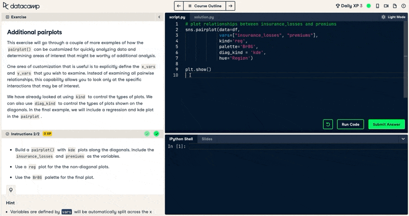Click the green status dot
The height and width of the screenshot is (216, 409).
click(x=369, y=6)
